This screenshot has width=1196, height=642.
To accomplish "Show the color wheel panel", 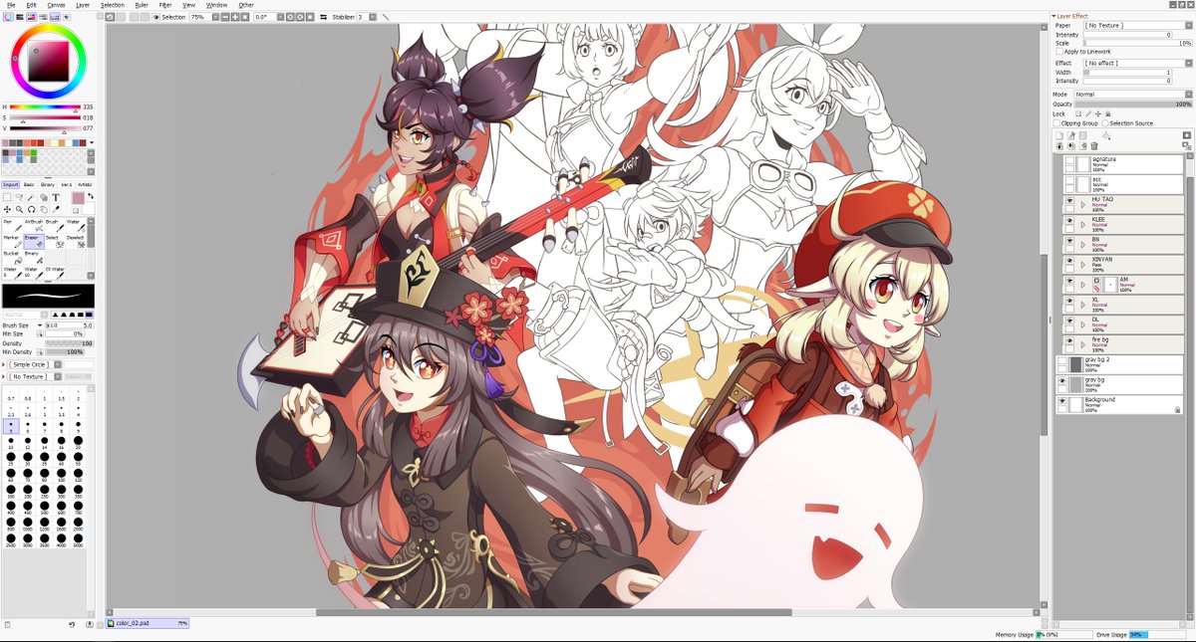I will click(x=8, y=17).
